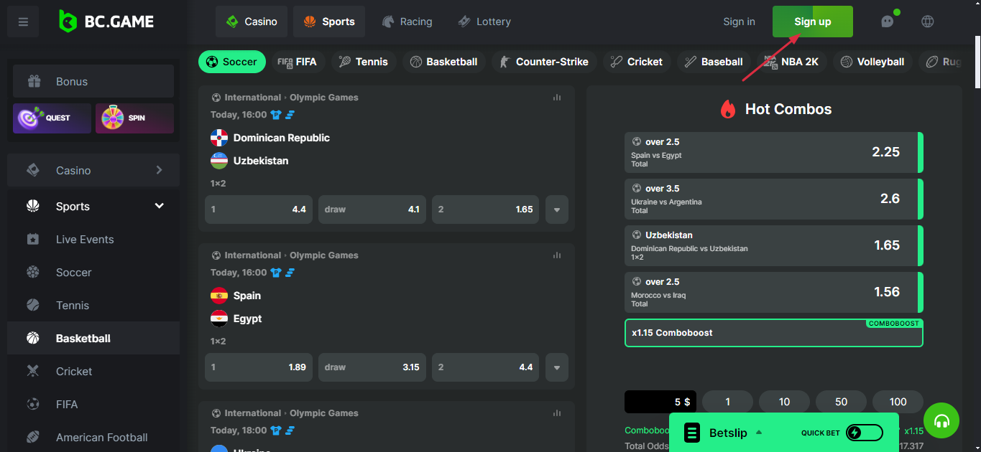The image size is (981, 452).
Task: Click the headset support icon
Action: pos(941,420)
